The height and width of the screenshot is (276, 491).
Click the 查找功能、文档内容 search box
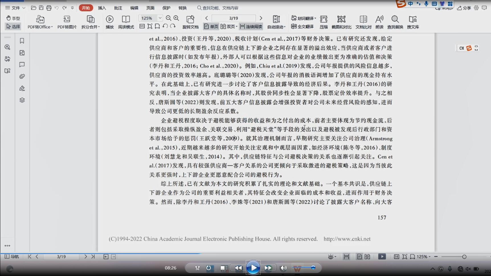click(218, 8)
